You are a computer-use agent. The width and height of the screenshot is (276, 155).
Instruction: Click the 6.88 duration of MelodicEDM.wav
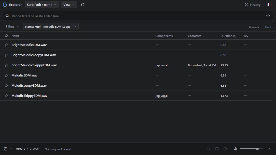coord(223,75)
